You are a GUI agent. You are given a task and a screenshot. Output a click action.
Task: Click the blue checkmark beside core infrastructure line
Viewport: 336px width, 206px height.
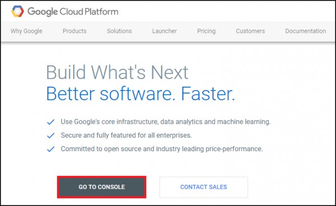(51, 122)
